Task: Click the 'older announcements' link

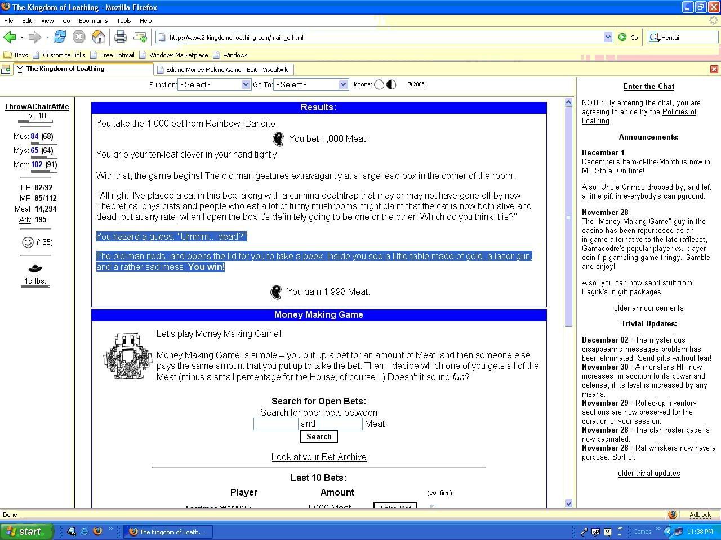Action: pos(649,308)
